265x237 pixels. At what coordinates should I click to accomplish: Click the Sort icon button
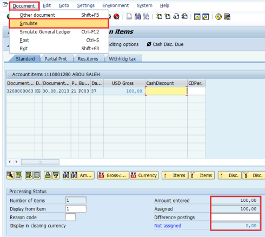[x=48, y=175]
